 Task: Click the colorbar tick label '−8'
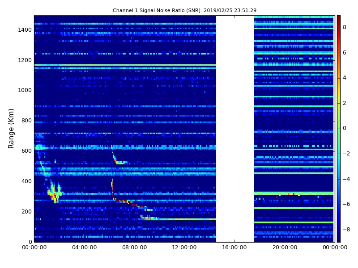(346, 230)
